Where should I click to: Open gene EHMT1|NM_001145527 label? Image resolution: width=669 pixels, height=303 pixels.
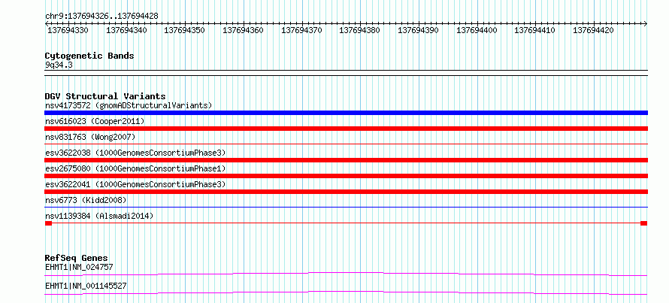[x=86, y=286]
